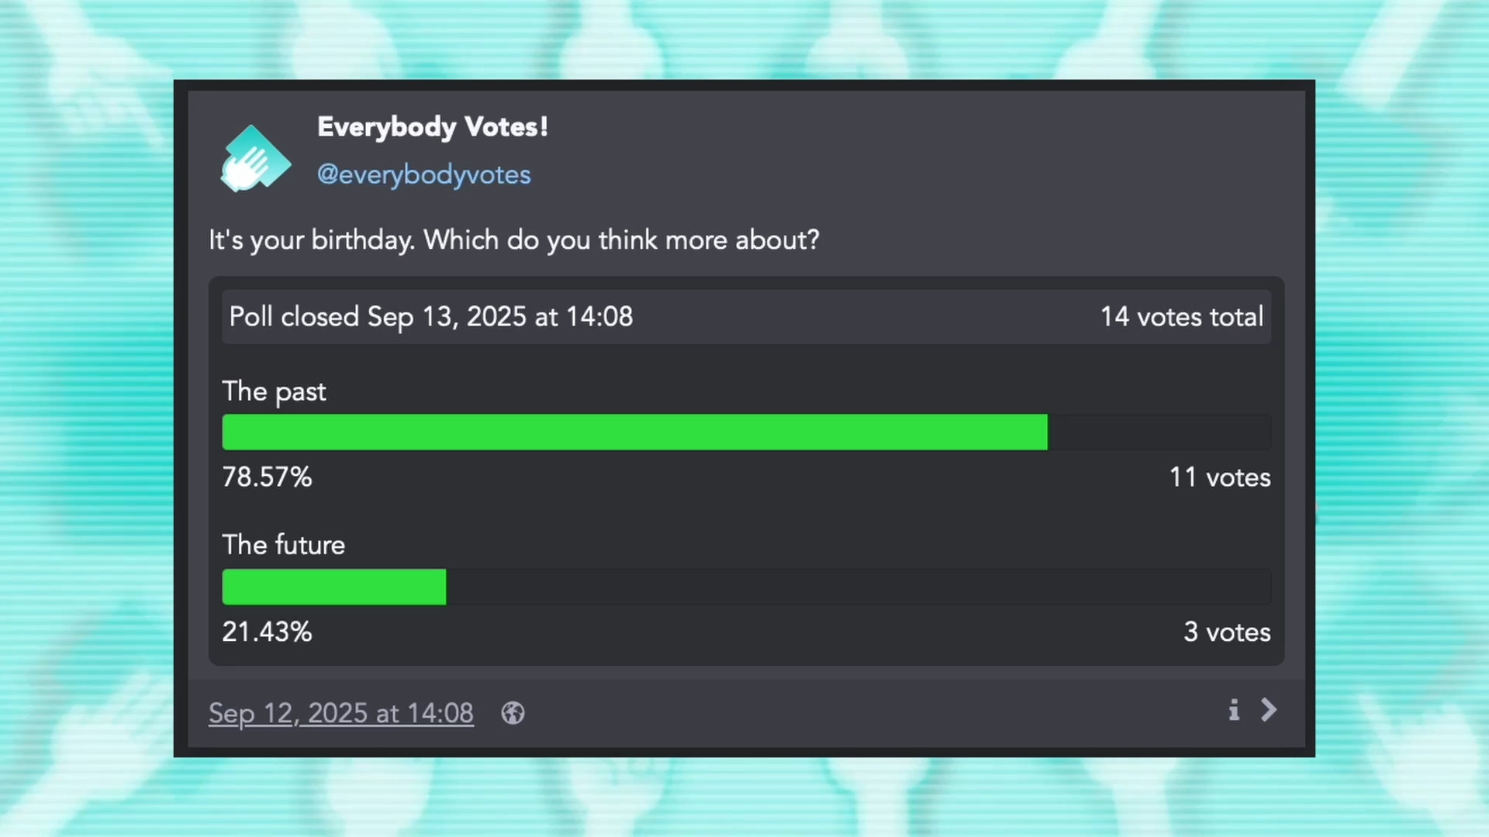Select The future poll option label
This screenshot has width=1489, height=837.
click(x=284, y=545)
